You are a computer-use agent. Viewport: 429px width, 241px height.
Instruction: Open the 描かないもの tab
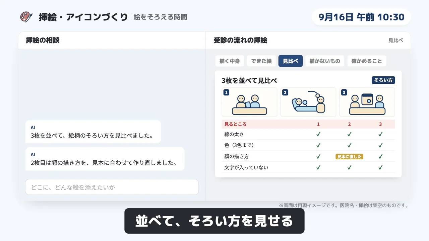[325, 61]
